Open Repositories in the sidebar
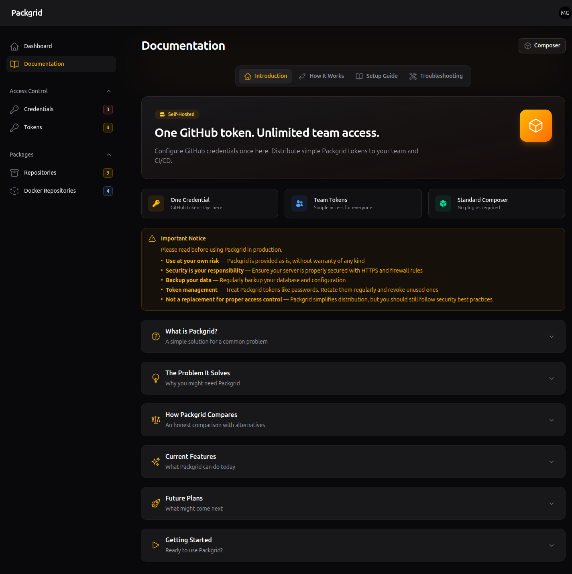Screen dimensions: 572x574 pyautogui.click(x=61, y=173)
